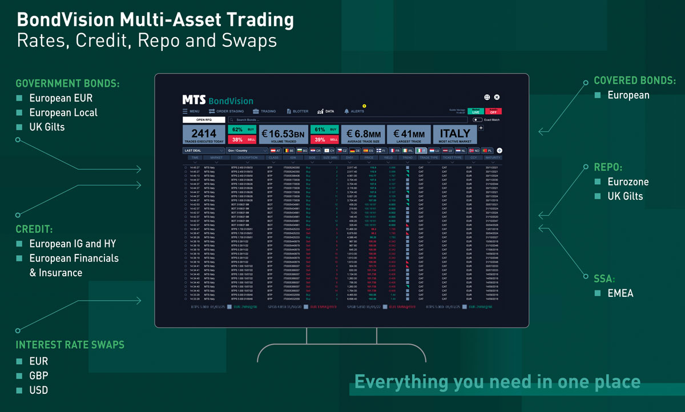Open the Gov / Country dropdown
This screenshot has width=685, height=412.
(247, 151)
